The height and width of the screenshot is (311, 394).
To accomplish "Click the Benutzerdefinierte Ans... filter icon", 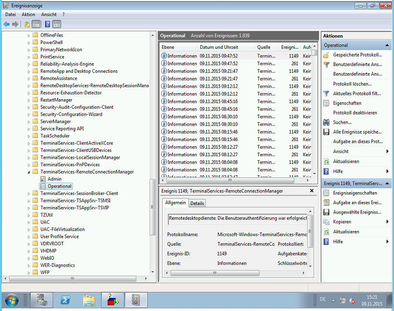I will coord(326,64).
